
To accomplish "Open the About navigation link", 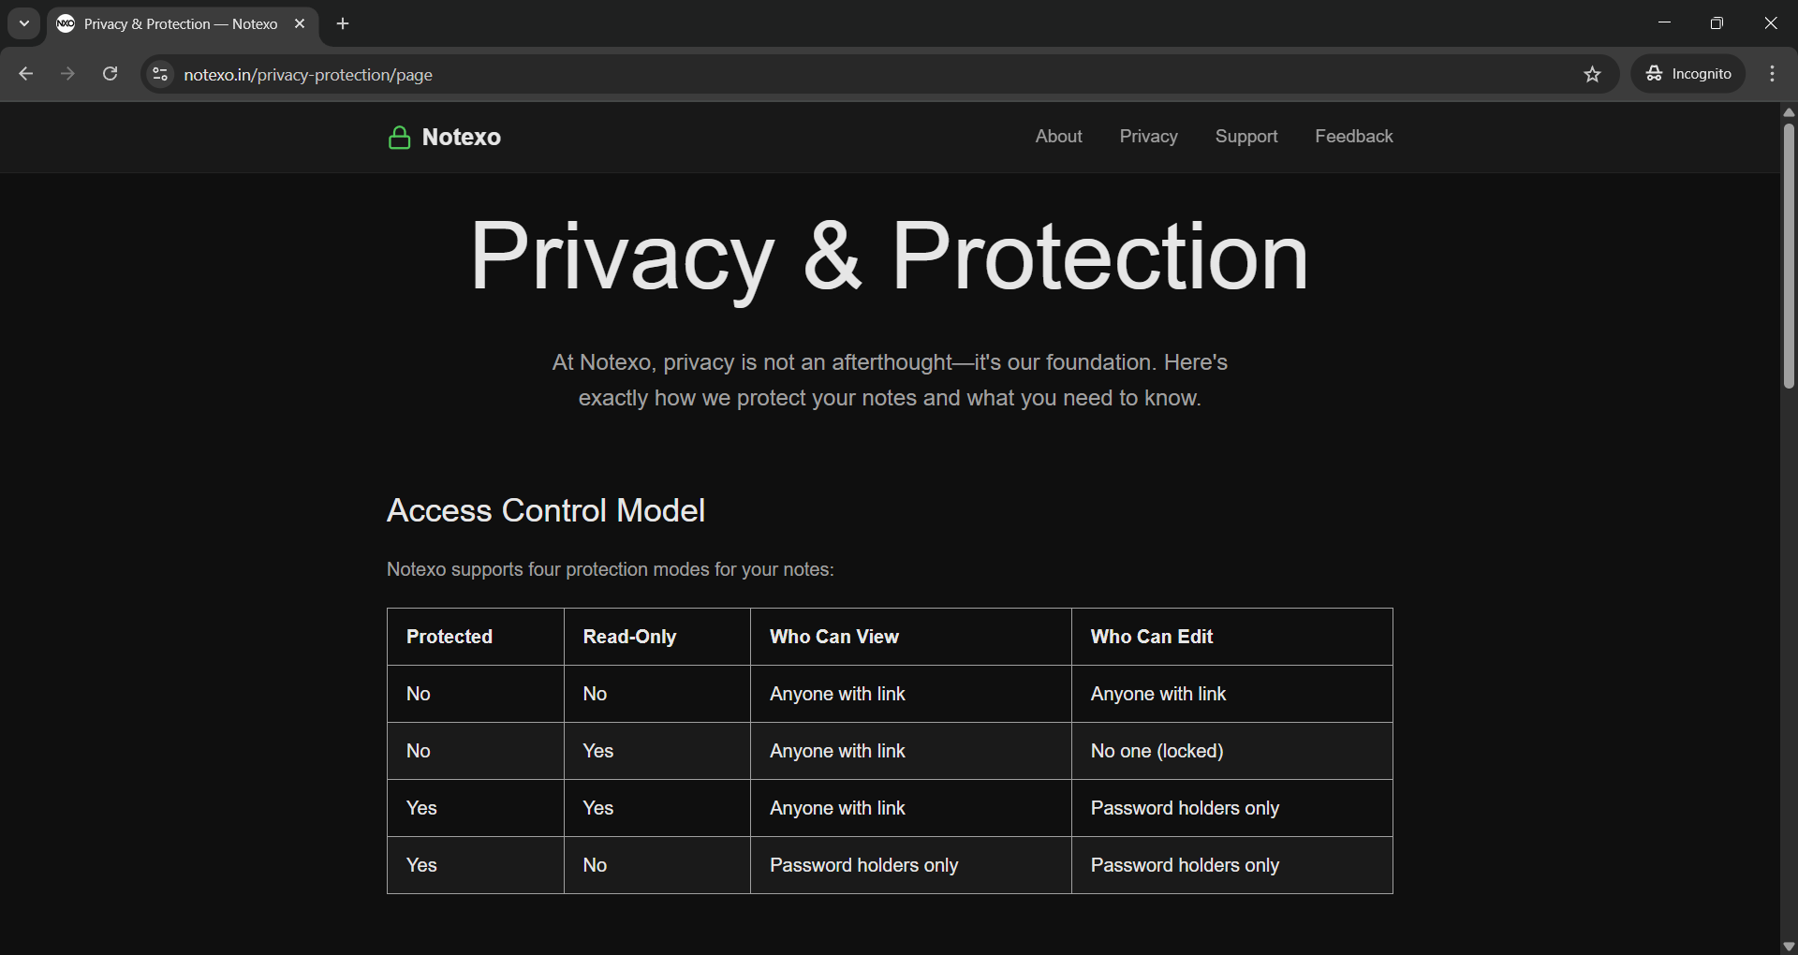I will [x=1058, y=137].
